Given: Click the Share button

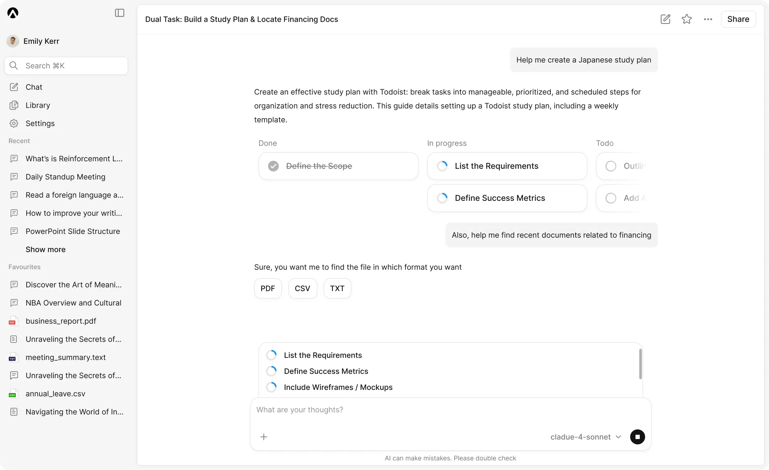Looking at the screenshot, I should (738, 19).
